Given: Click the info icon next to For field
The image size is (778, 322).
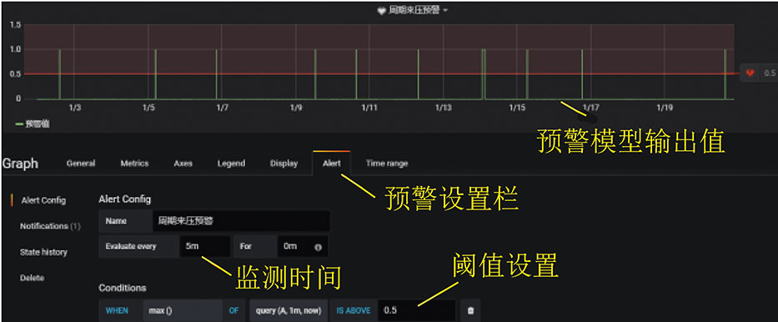Looking at the screenshot, I should click(318, 247).
